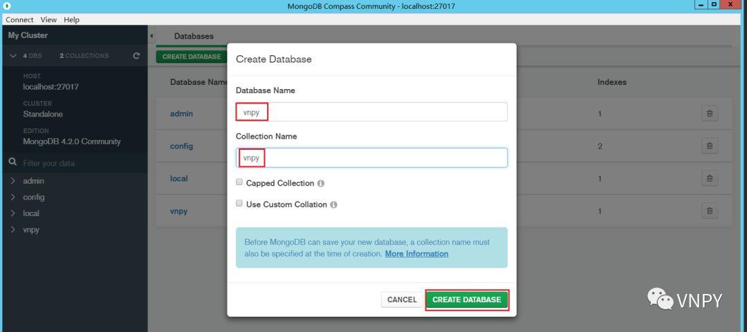The image size is (747, 332).
Task: Click the Indexes column header
Action: click(611, 82)
